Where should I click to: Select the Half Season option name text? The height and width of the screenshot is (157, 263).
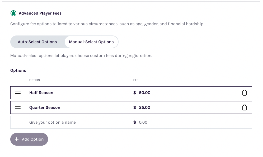[41, 93]
